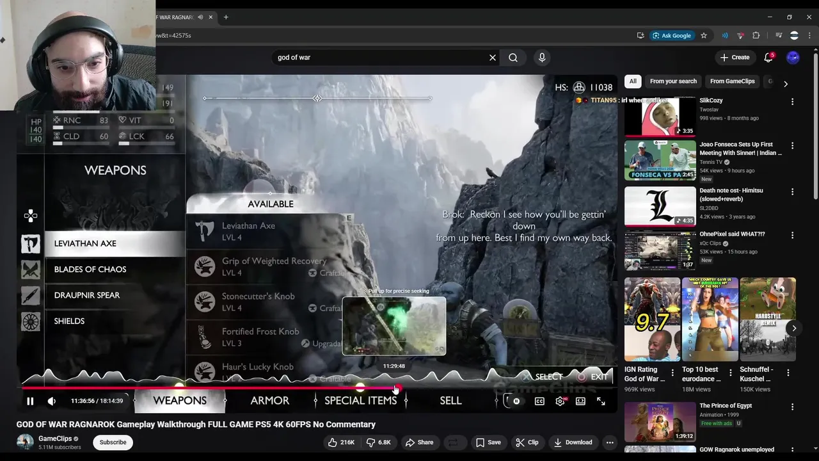Click the Ask Google lens button
This screenshot has width=819, height=461.
tap(672, 36)
